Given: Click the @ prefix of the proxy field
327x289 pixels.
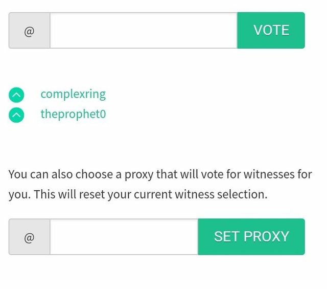Looking at the screenshot, I should coord(30,237).
